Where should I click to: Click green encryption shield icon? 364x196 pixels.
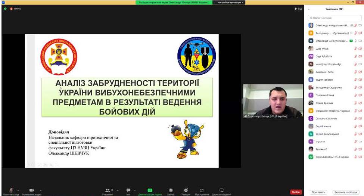point(5,9)
